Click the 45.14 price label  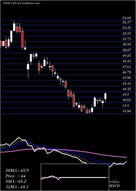[x=126, y=83]
